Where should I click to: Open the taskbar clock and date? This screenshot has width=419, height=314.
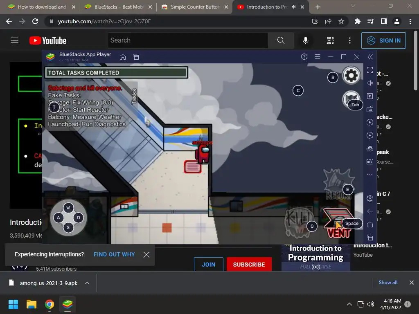(x=391, y=304)
